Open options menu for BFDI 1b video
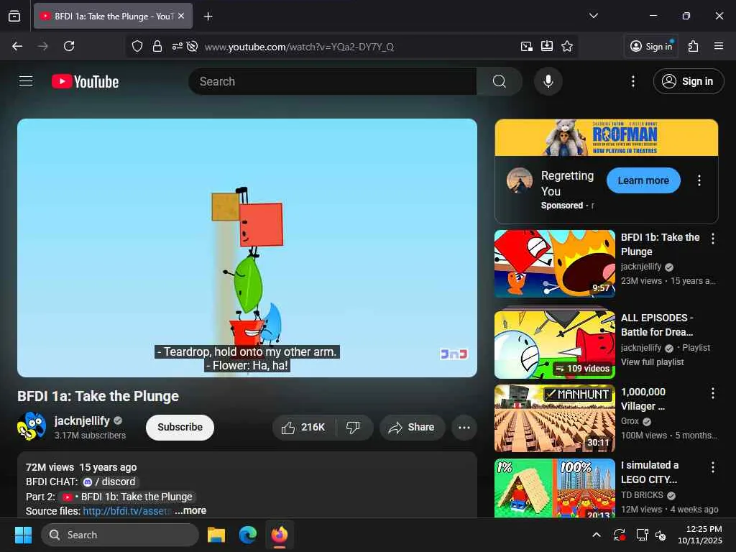Viewport: 736px width, 552px height. (x=713, y=239)
